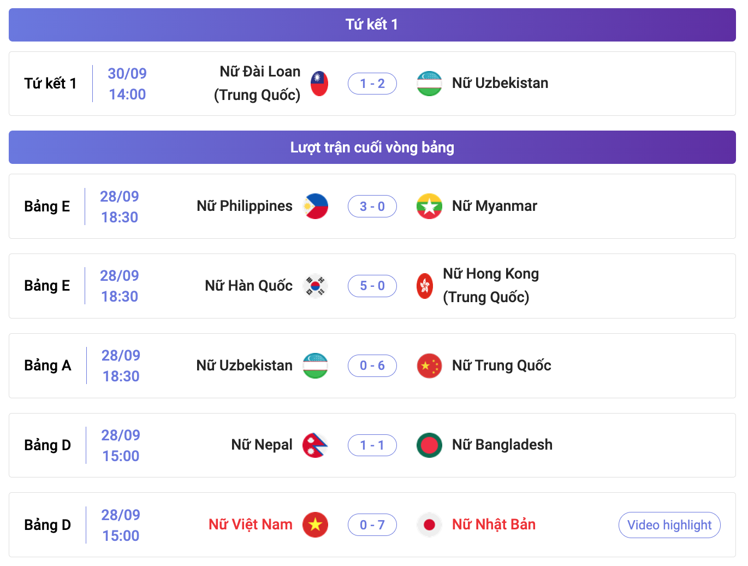748x566 pixels.
Task: Click the Japan flag icon
Action: (429, 525)
